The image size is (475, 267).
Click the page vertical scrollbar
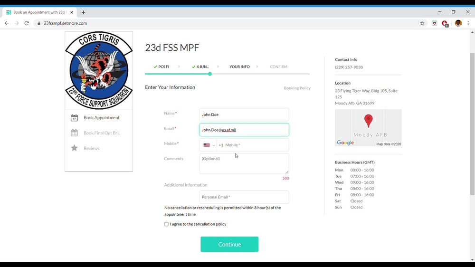coord(472,124)
